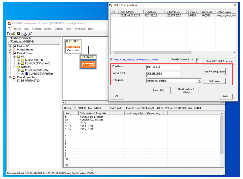Collapse the I/O folder node
The width and height of the screenshot is (243, 179).
(x=15, y=56)
